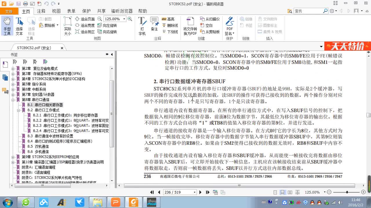Click the Undo arrow in quick access toolbar
The width and height of the screenshot is (371, 208).
46,4
